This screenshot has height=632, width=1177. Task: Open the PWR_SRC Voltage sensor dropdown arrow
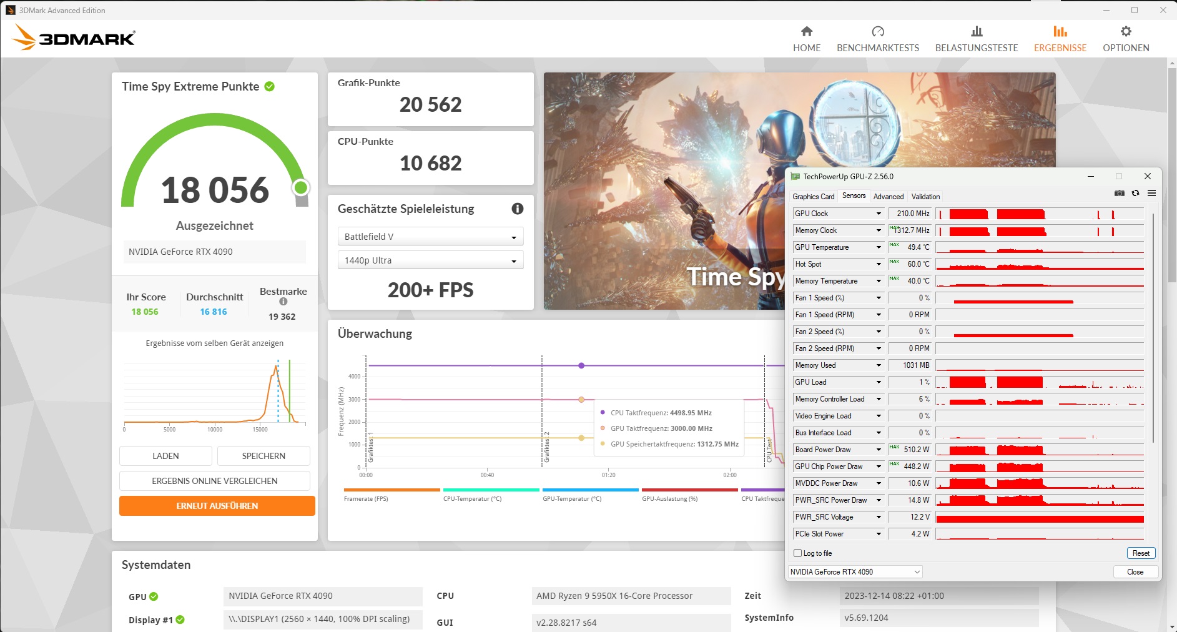(879, 517)
